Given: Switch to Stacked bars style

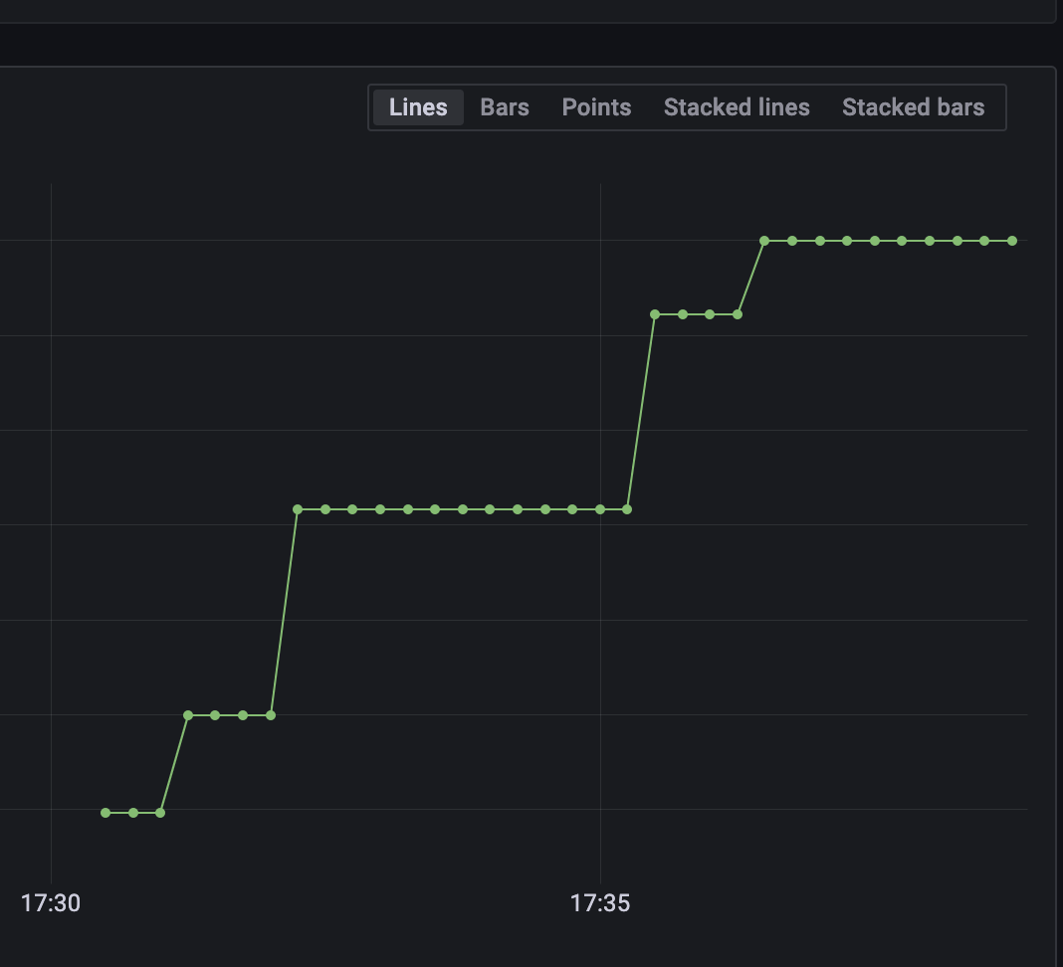Looking at the screenshot, I should tap(913, 107).
